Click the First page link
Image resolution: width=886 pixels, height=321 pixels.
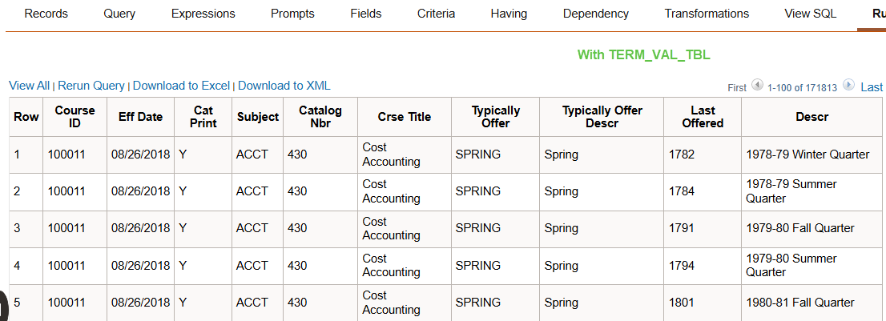click(737, 87)
